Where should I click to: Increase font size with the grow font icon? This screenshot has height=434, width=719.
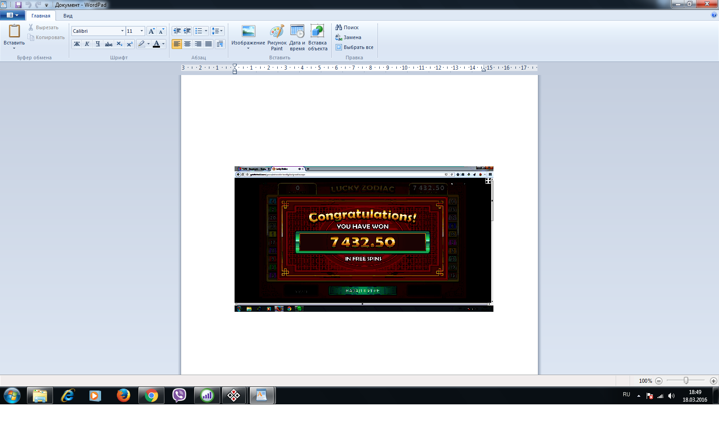152,31
